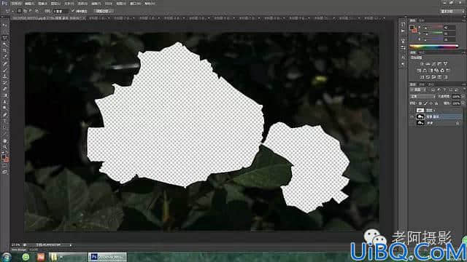Select the Type tool in toolbox
This screenshot has height=262, width=467.
pos(5,122)
